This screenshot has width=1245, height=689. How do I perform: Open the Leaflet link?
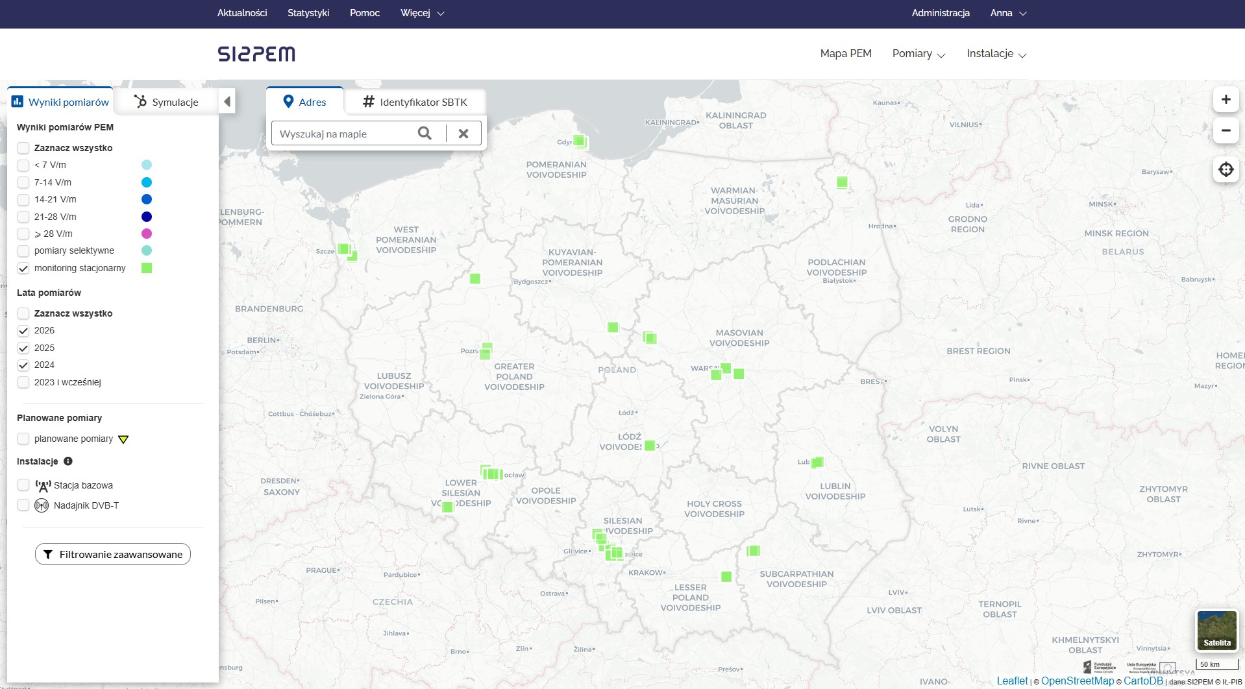1012,681
